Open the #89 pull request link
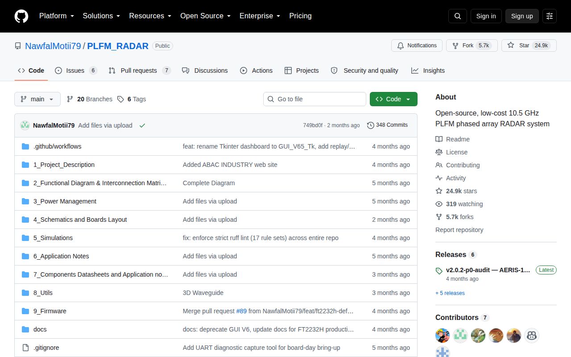This screenshot has height=357, width=571. click(241, 311)
